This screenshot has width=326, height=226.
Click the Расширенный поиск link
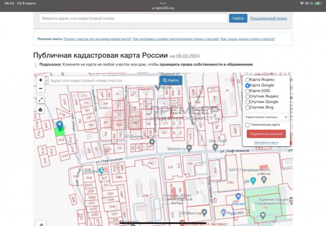(x=268, y=18)
